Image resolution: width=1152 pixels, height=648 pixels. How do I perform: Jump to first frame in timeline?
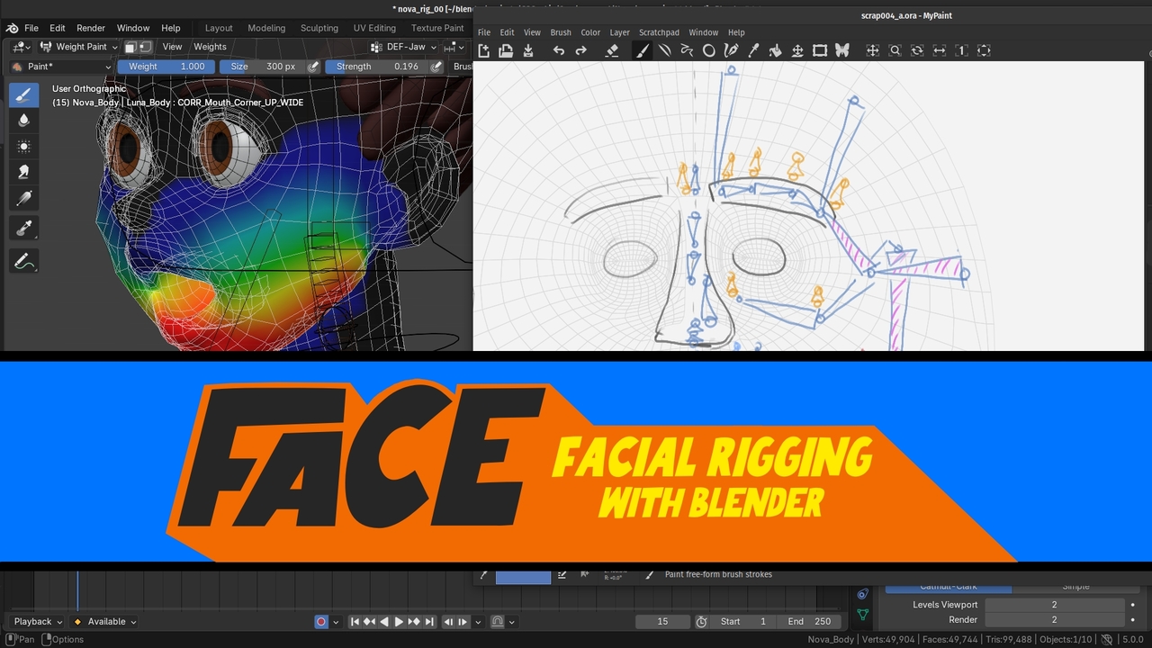(355, 622)
